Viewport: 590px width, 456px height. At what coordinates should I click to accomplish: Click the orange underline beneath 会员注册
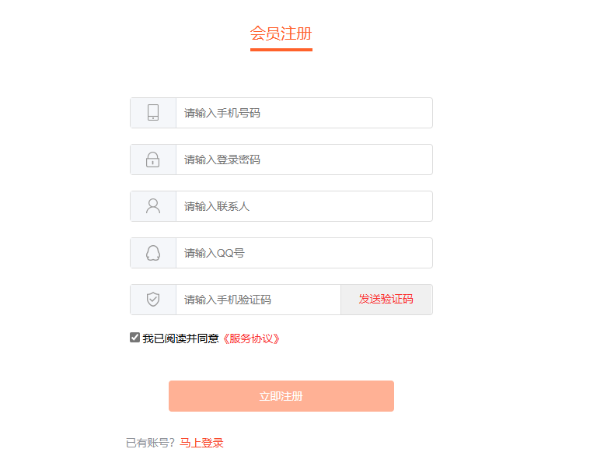(281, 50)
